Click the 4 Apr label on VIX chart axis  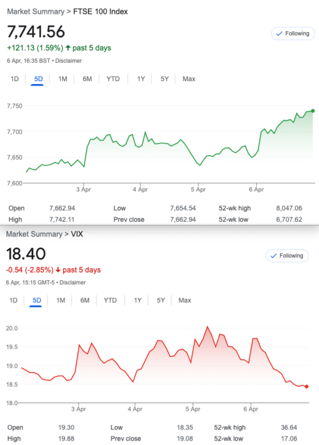tap(135, 409)
